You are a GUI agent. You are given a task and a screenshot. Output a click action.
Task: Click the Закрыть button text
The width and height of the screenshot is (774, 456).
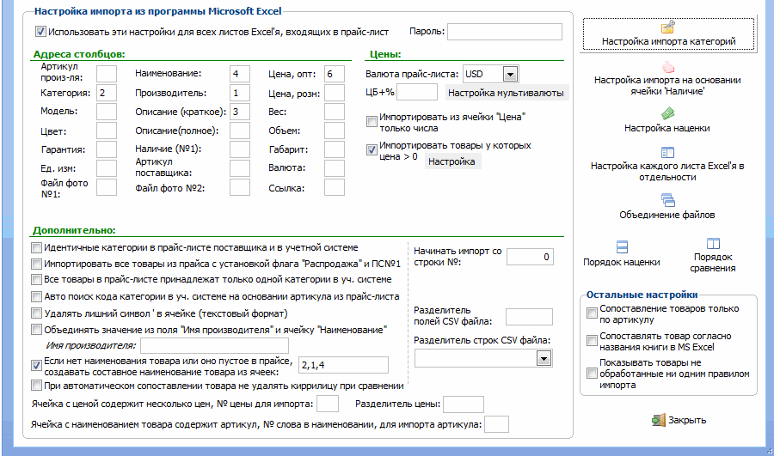pos(687,420)
